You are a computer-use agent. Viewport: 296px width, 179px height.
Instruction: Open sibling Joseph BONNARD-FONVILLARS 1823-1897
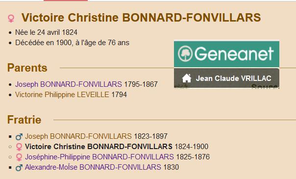[x=78, y=136]
